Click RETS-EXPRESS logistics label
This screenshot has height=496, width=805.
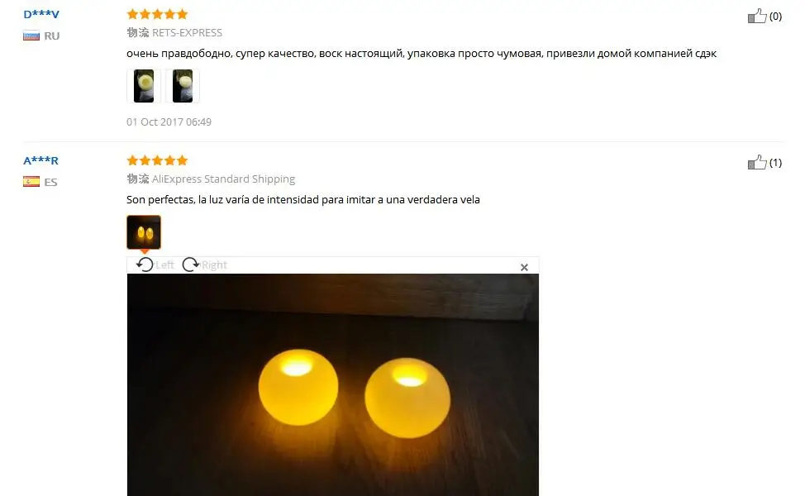pyautogui.click(x=187, y=33)
